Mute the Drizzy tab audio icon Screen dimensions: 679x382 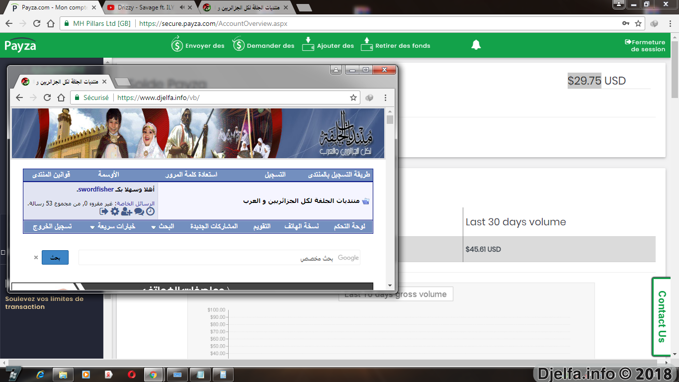tap(182, 8)
